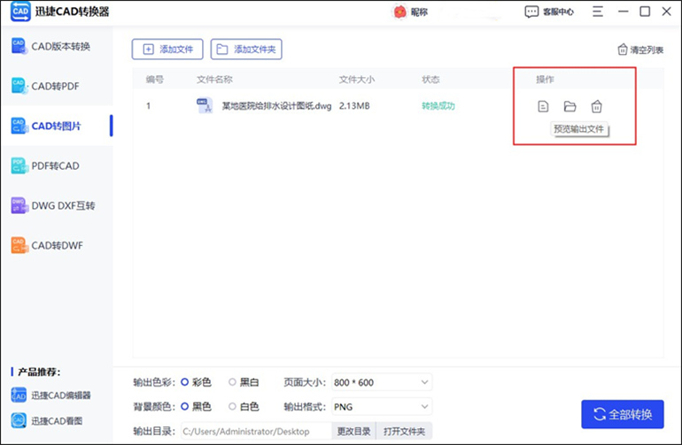Click the CAD版本转换 sidebar icon
682x445 pixels.
click(19, 46)
